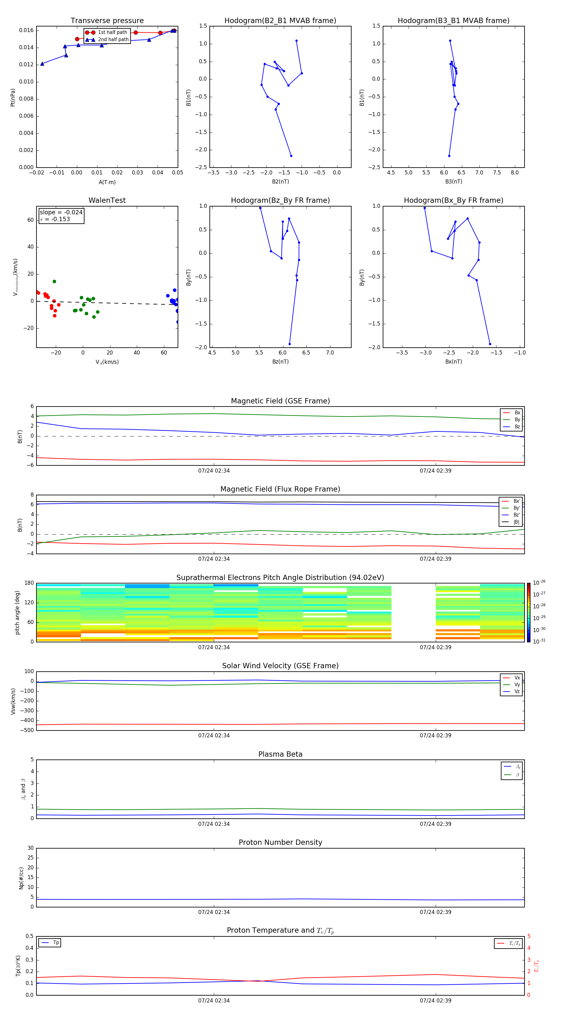
Task: Click the Hodogram(B2_B1 MVAB frame) title
Action: pos(280,21)
